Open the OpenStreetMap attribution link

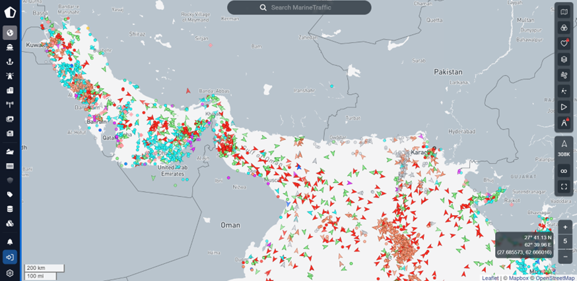click(552, 278)
